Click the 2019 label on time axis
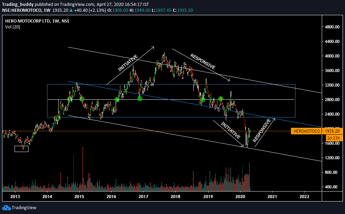The height and width of the screenshot is (214, 345). coord(208,196)
